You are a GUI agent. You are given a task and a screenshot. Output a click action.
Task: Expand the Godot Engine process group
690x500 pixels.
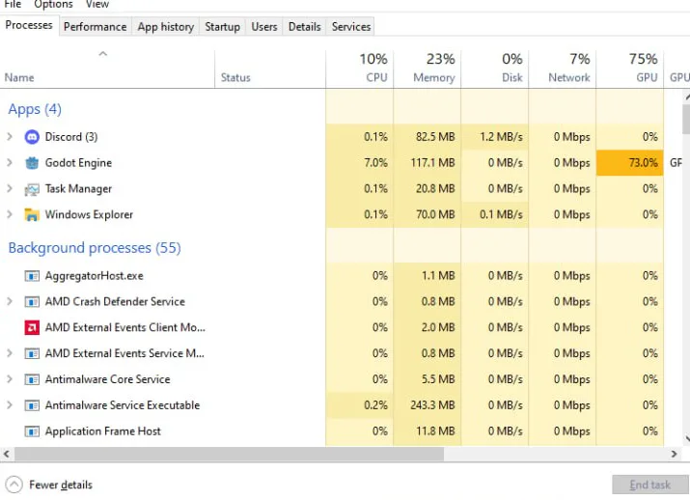click(x=10, y=163)
